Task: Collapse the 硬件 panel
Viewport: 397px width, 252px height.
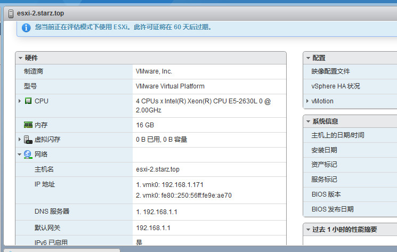Action: [20, 58]
